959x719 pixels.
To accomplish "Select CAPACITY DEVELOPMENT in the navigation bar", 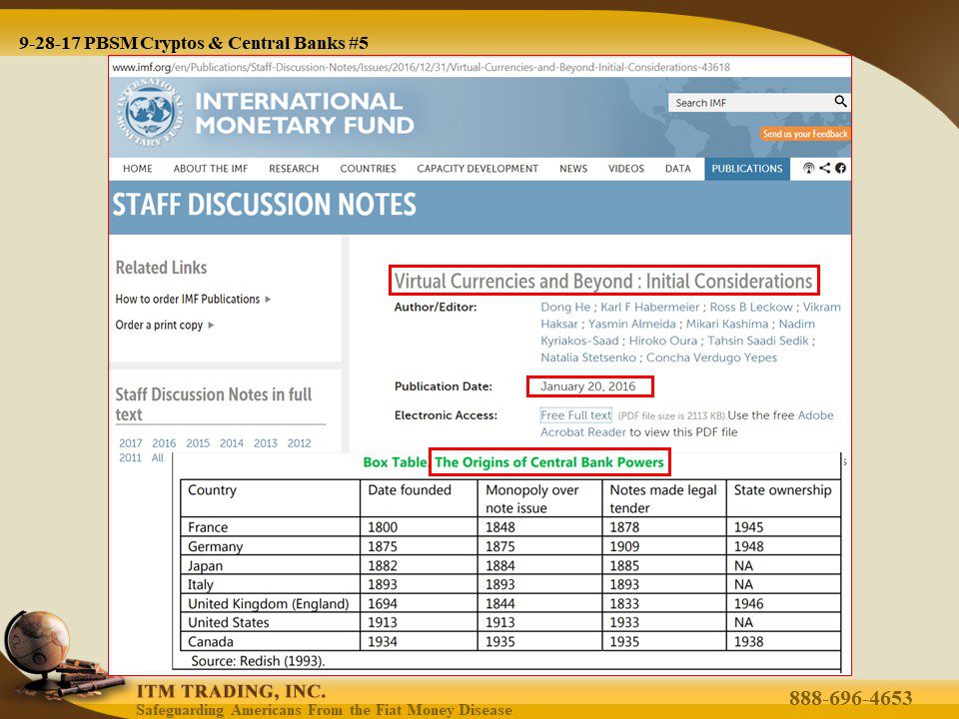I will [478, 169].
